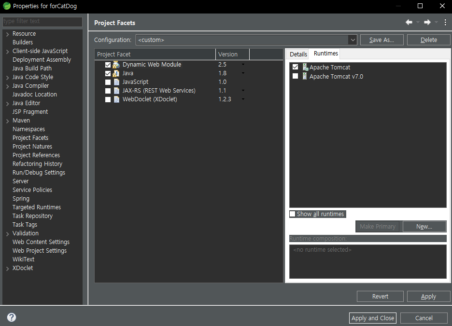The height and width of the screenshot is (326, 452).
Task: Open the help question mark icon
Action: click(12, 317)
